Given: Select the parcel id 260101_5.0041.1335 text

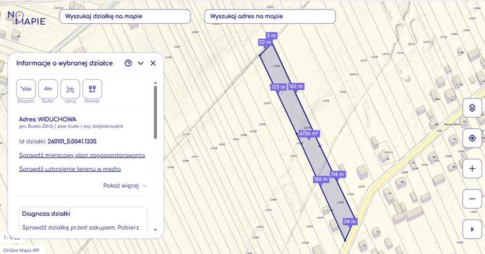Looking at the screenshot, I should 72,141.
